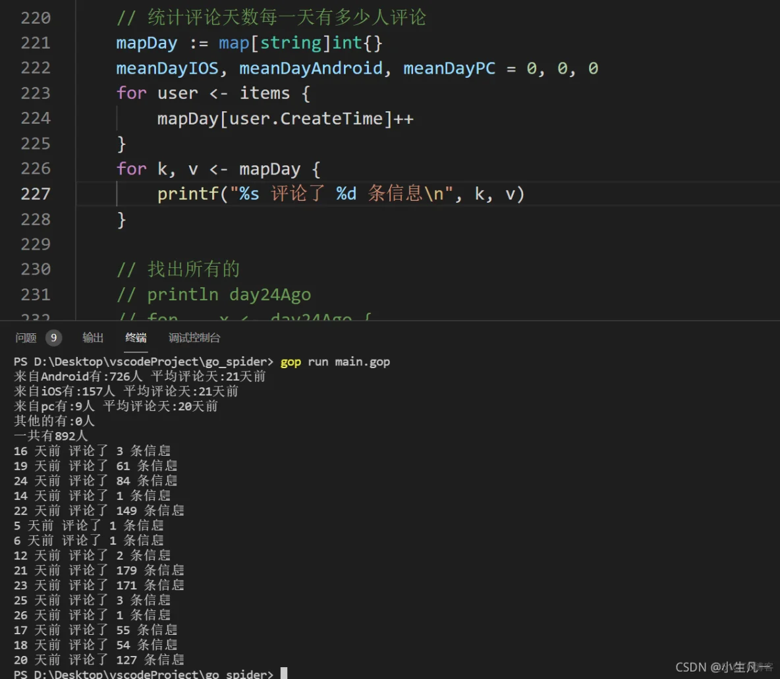Click user.CreateTime on line 224
The height and width of the screenshot is (679, 780).
[x=306, y=119]
